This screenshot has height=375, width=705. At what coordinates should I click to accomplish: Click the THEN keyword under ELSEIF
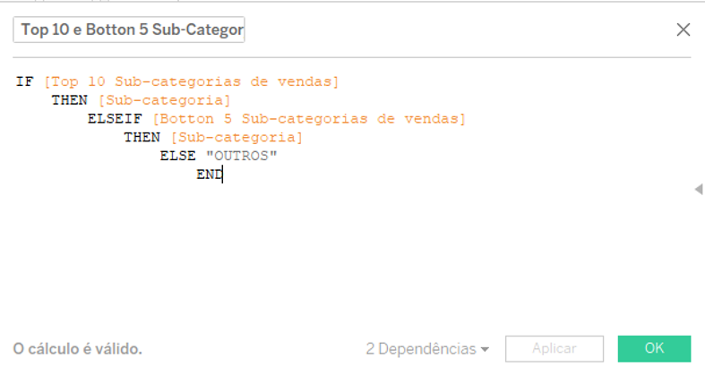(142, 138)
